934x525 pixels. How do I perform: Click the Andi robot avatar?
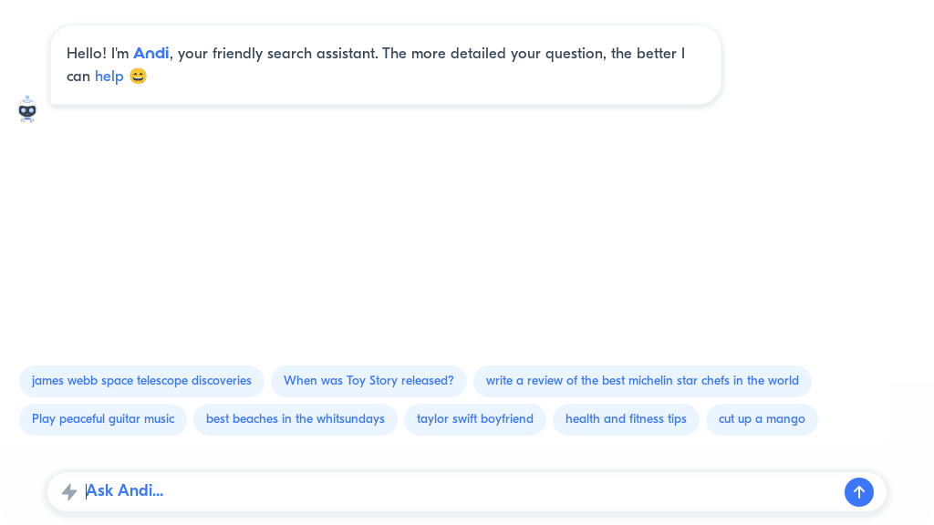pyautogui.click(x=27, y=108)
